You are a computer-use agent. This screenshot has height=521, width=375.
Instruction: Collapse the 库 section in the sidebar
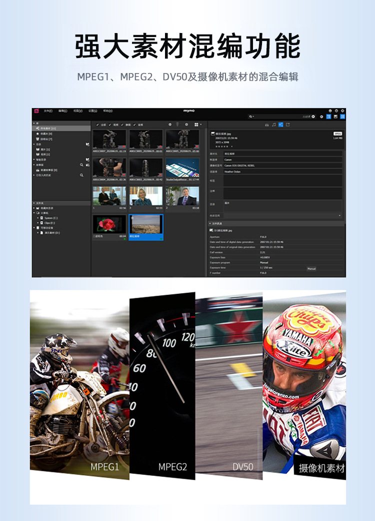tap(34, 123)
